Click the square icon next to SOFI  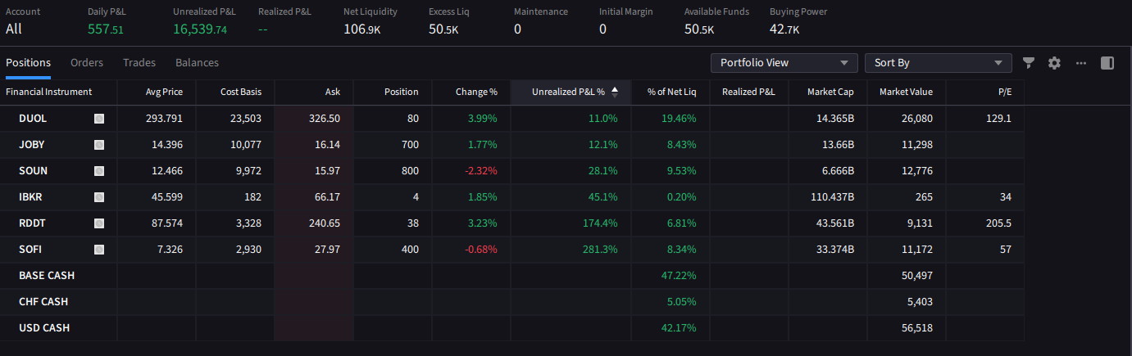(x=99, y=250)
